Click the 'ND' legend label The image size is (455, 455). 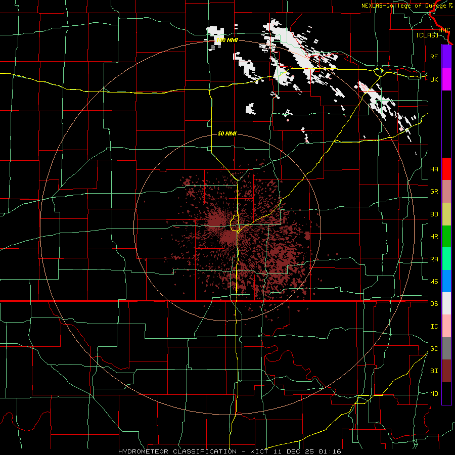click(434, 394)
